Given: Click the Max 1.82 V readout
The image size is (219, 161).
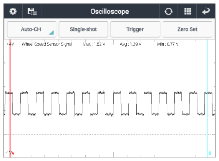Looking at the screenshot, I should click(x=94, y=44).
